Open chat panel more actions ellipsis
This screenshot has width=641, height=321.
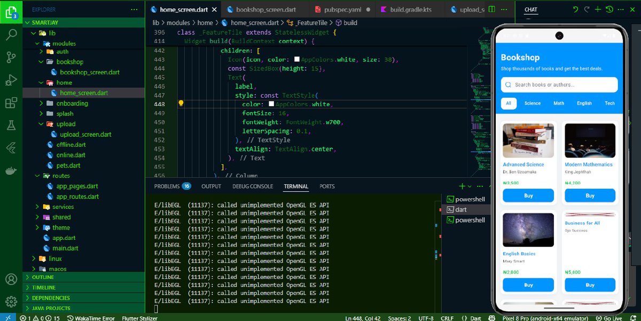click(x=621, y=10)
